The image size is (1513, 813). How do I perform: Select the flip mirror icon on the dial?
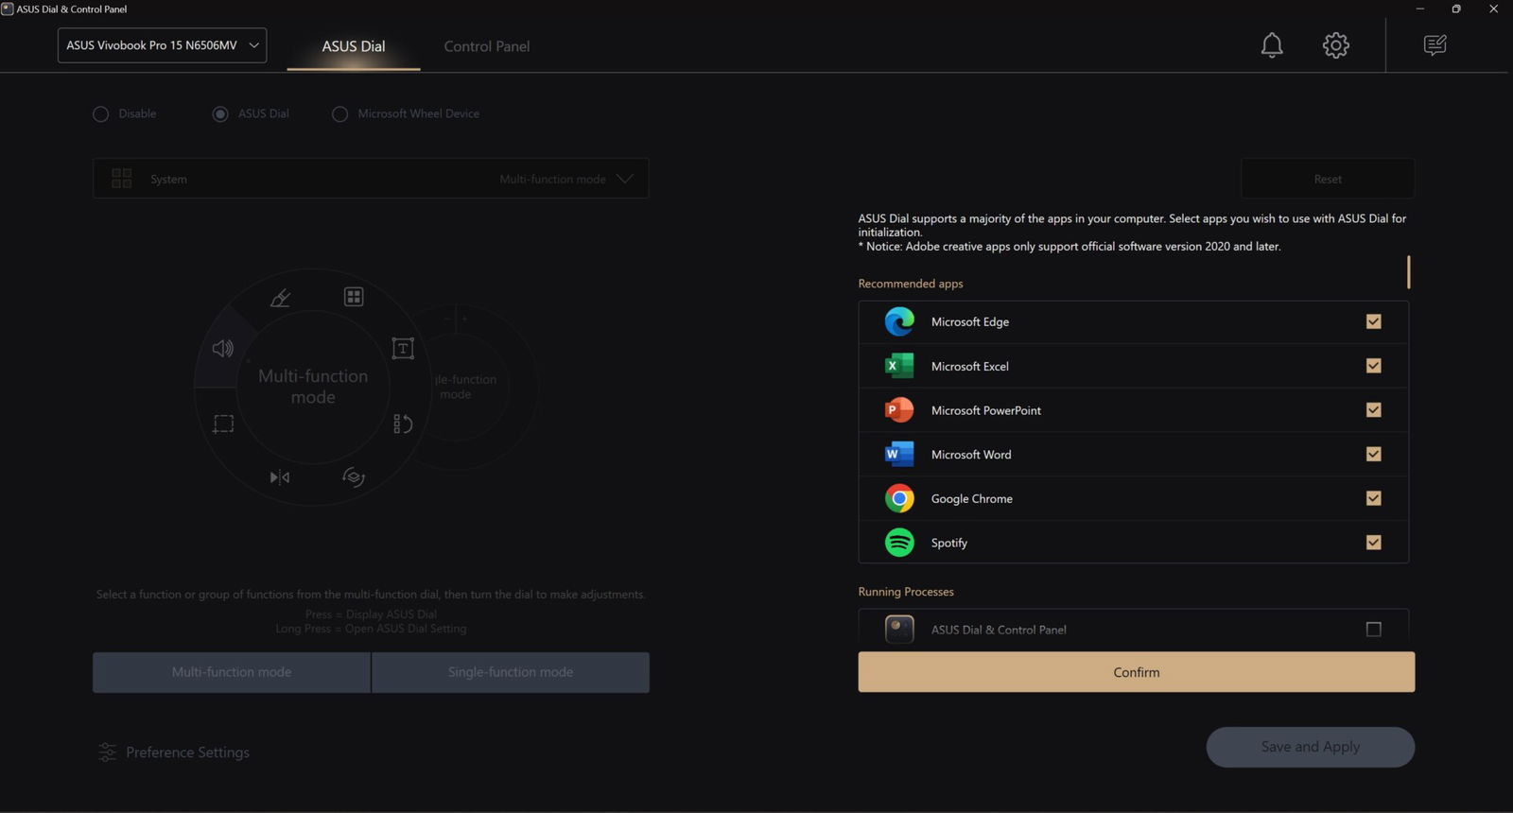tap(280, 477)
